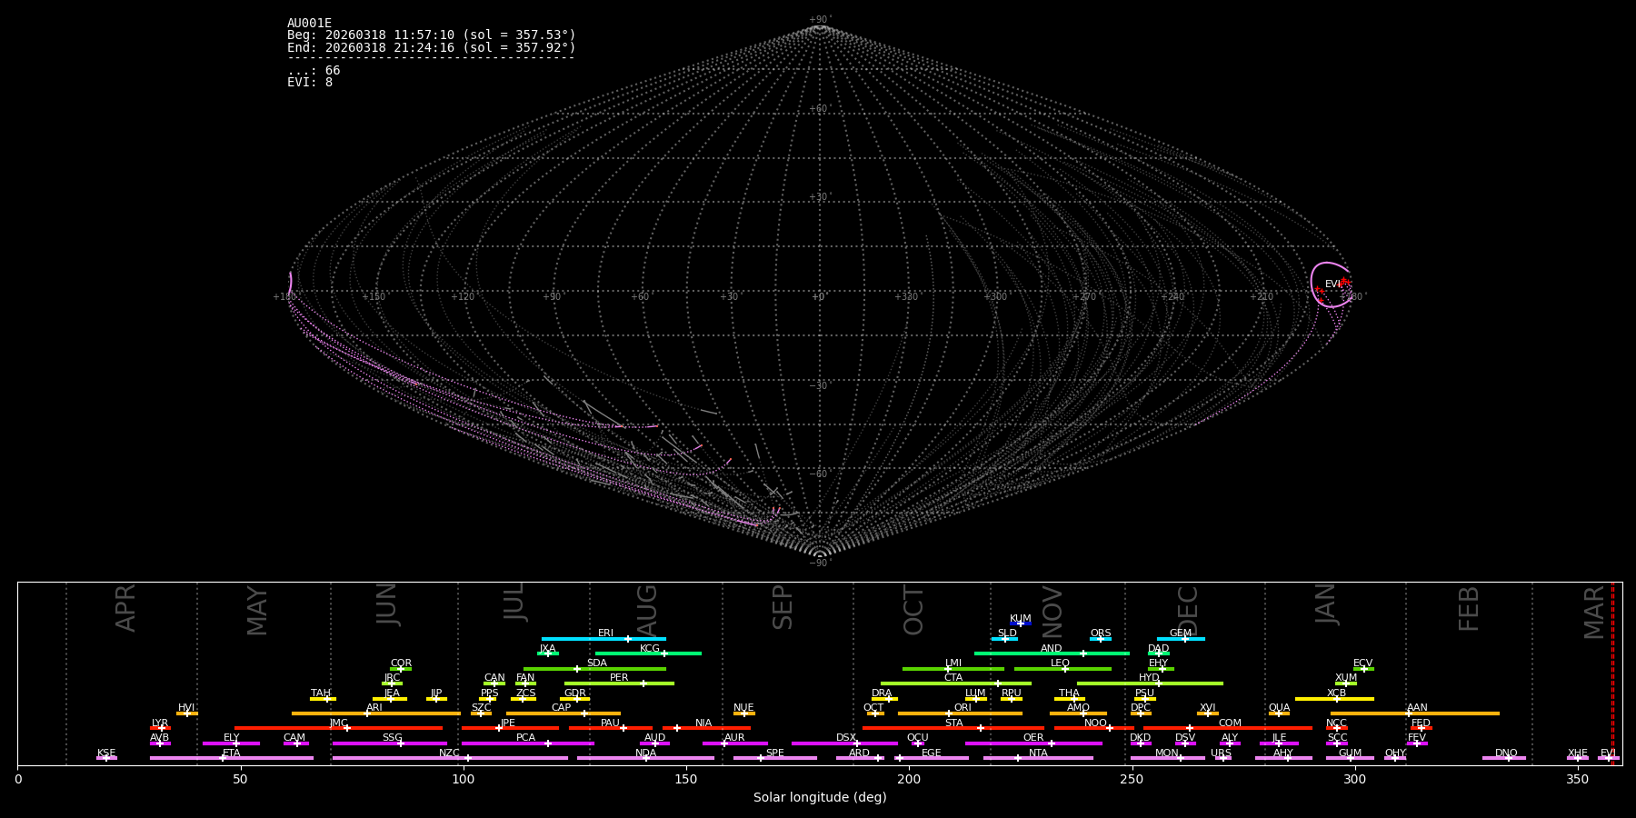Click the pink ETA shower bar
Viewport: 1636px width, 818px height.
coord(232,758)
